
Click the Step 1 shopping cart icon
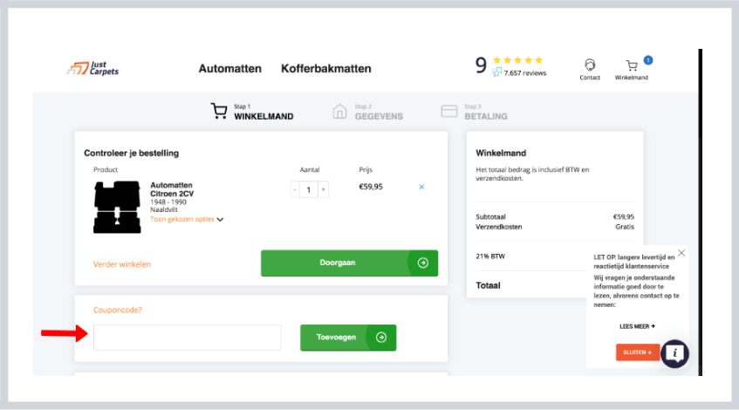(x=219, y=112)
